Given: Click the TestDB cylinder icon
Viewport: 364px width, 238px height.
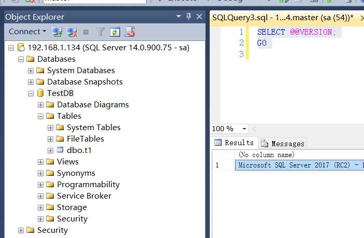Looking at the screenshot, I should click(40, 93).
